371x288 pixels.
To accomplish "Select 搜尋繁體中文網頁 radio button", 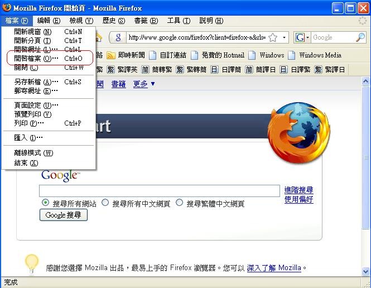I will [x=179, y=203].
